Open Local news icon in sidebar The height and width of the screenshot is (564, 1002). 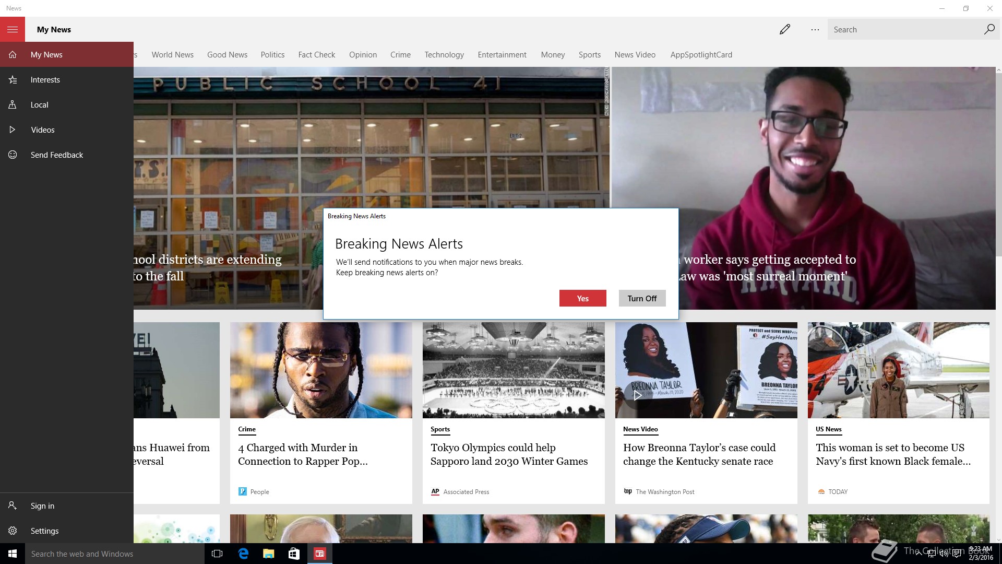pos(13,104)
